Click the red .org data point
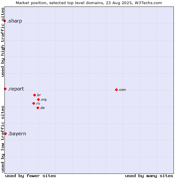The width and height of the screenshot is (178, 178). tap(39, 100)
